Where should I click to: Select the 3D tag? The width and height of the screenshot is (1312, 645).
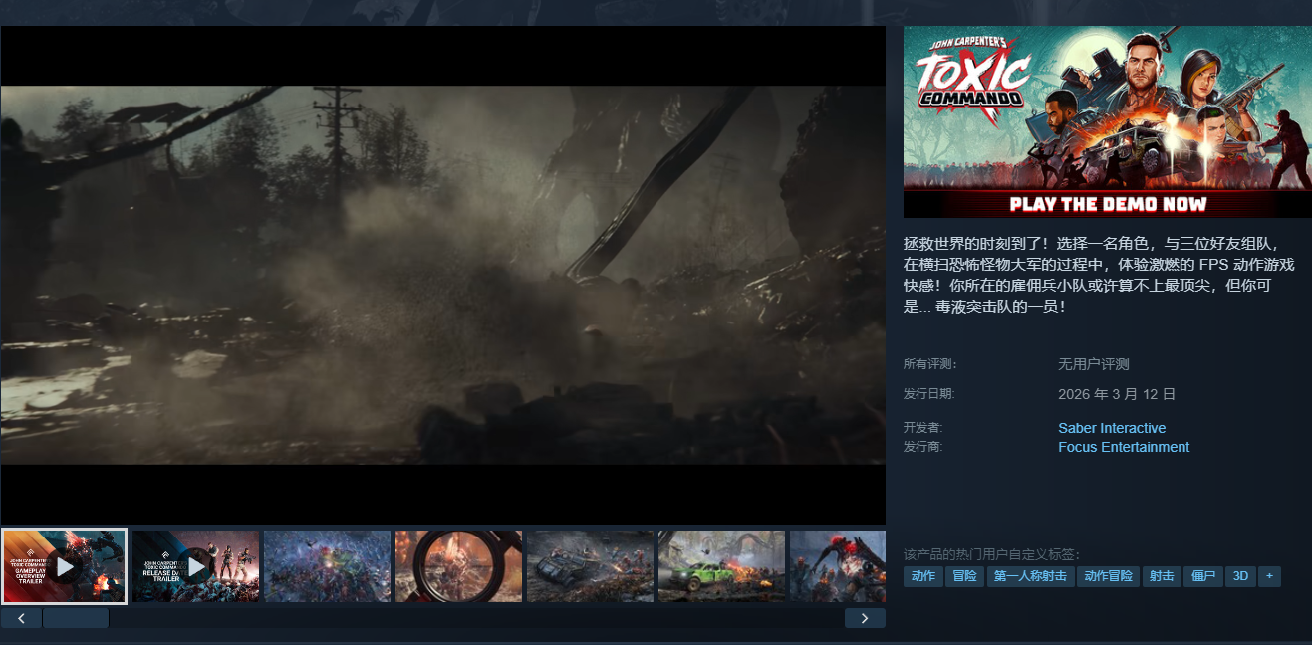1240,576
